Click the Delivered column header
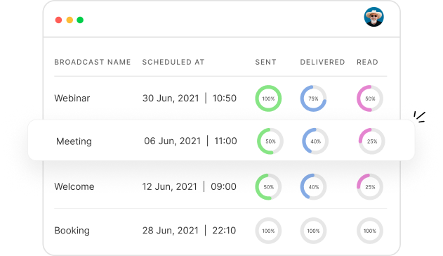The image size is (443, 256). click(322, 62)
